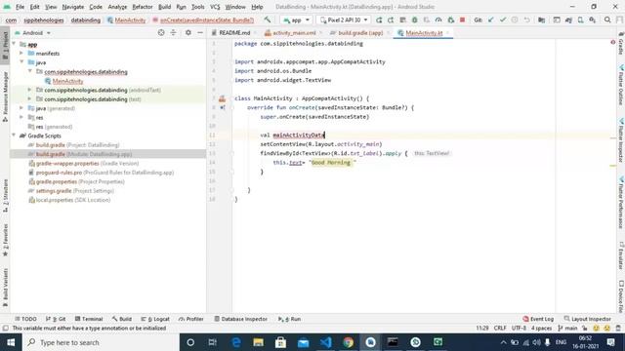Open the Pixel 2 API 30 device dropdown

[344, 19]
